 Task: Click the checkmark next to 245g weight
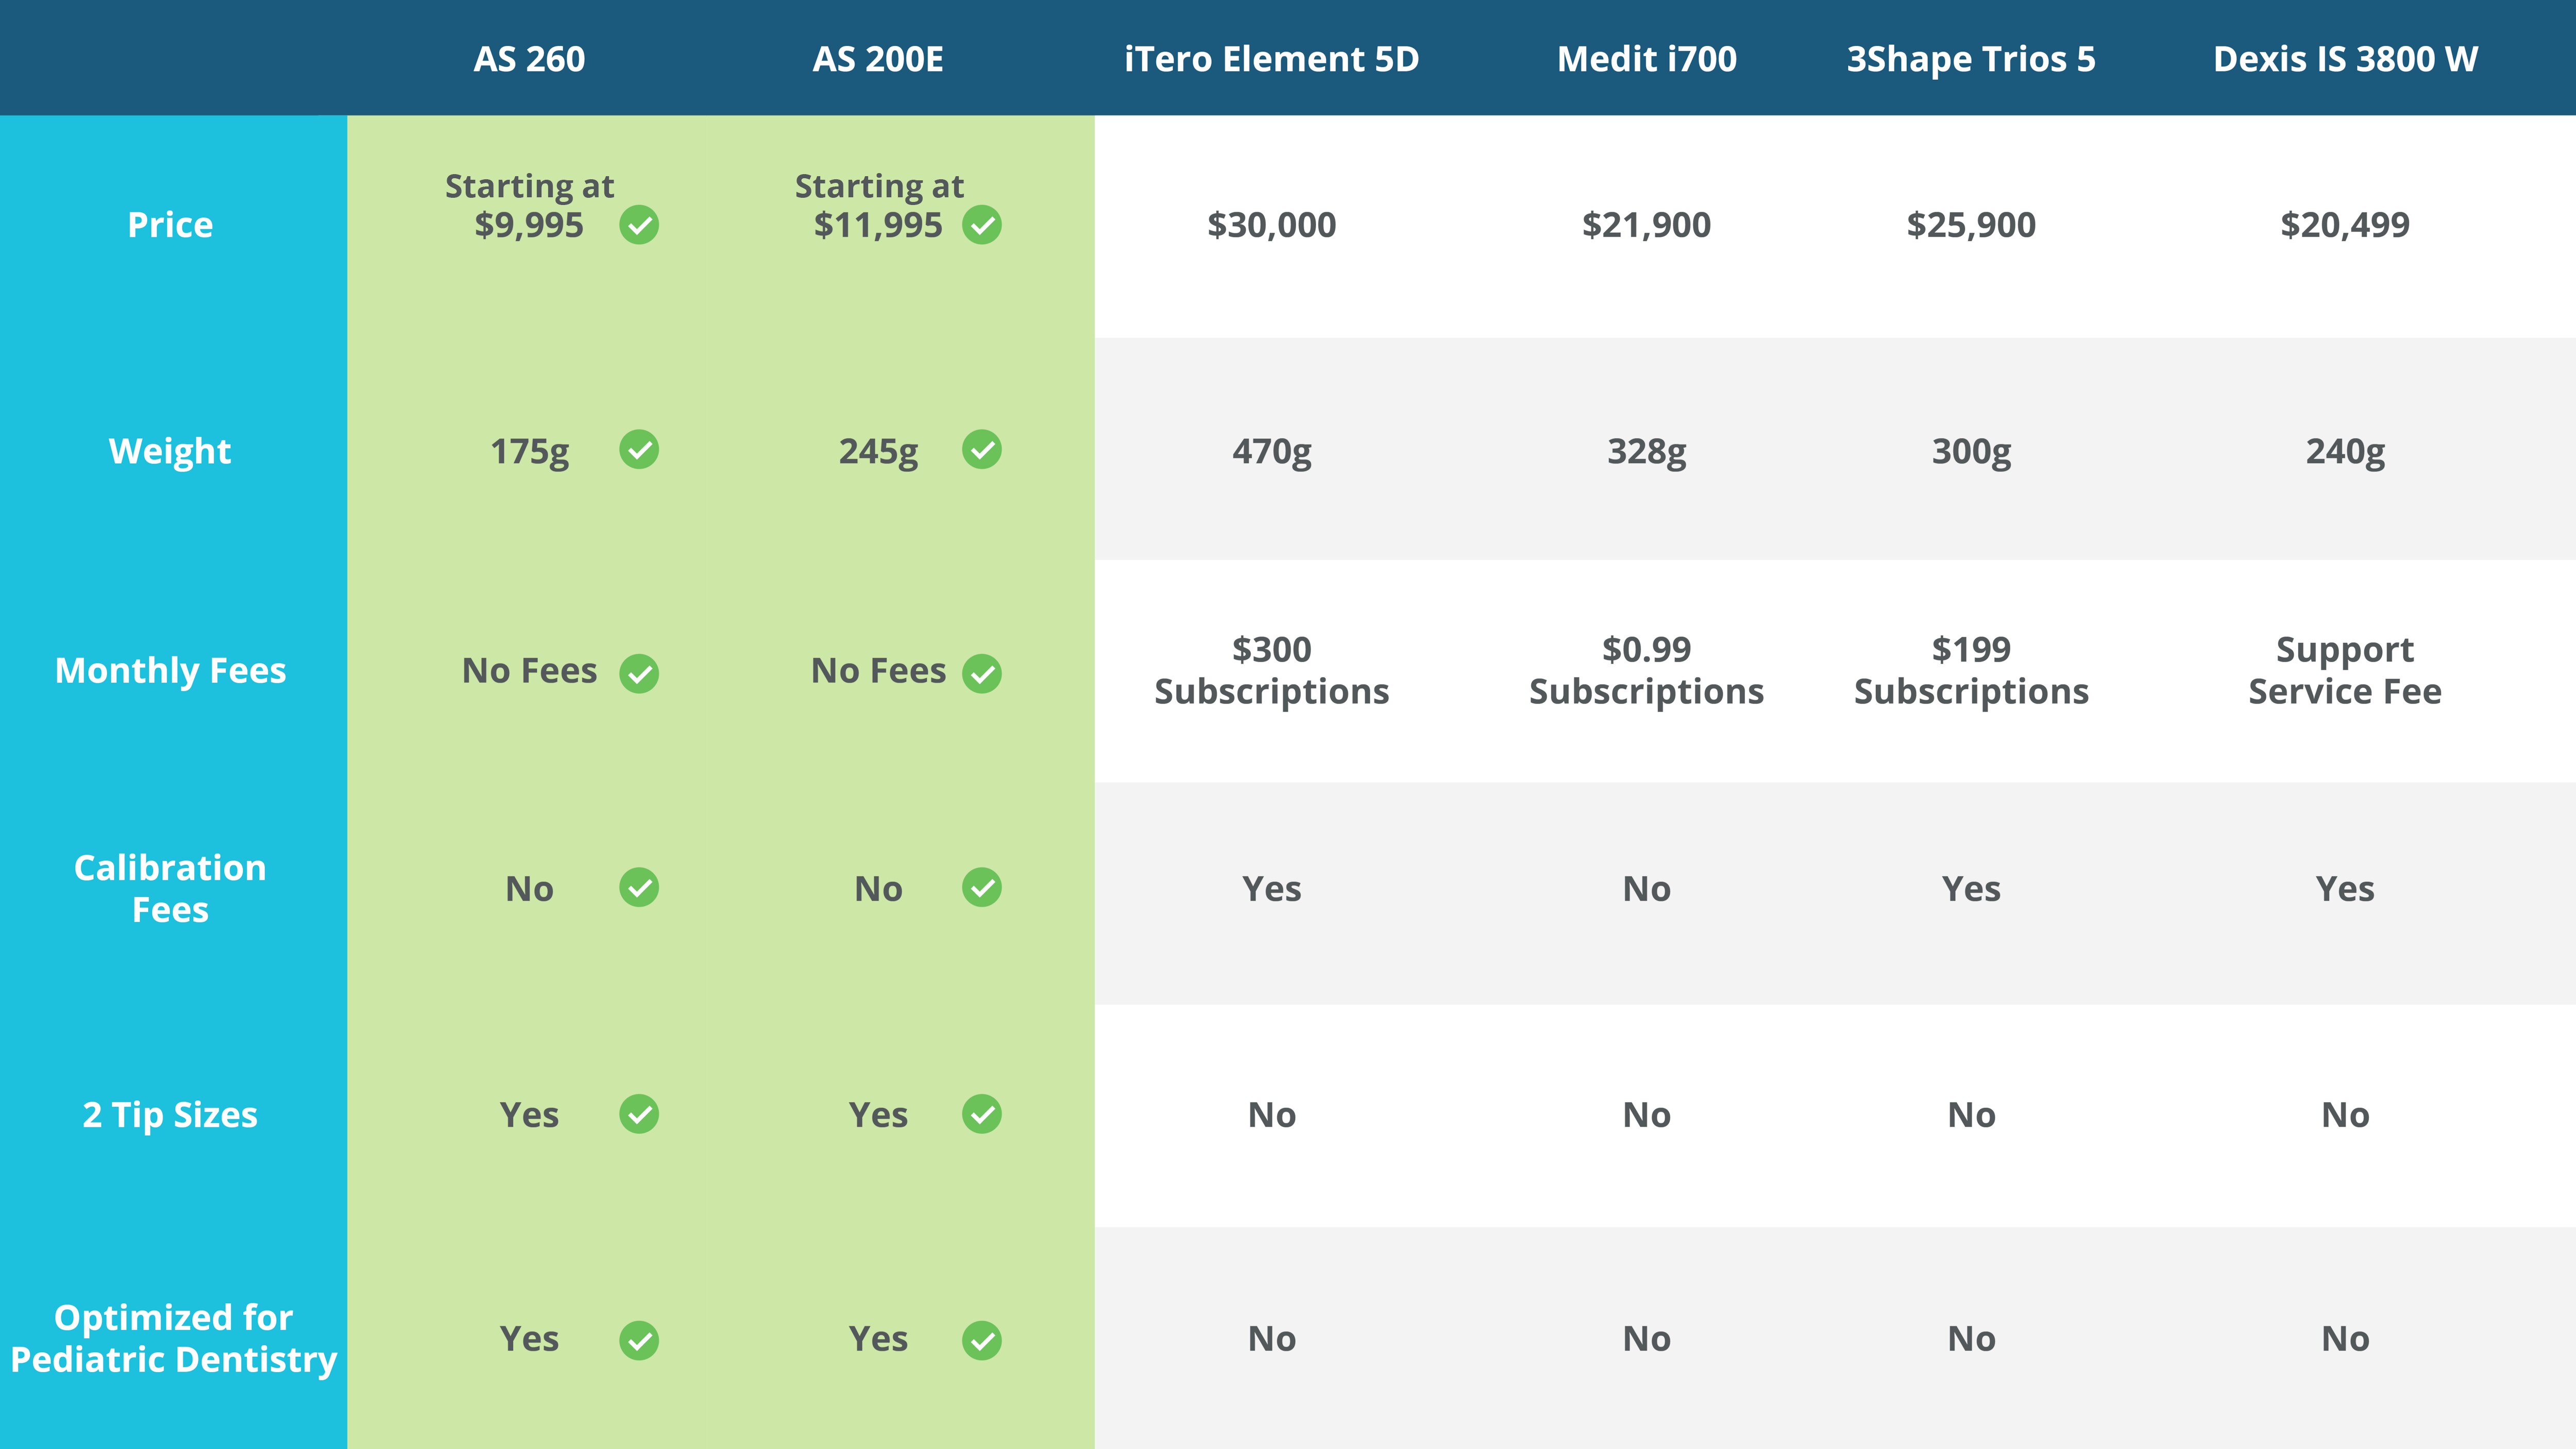point(982,450)
